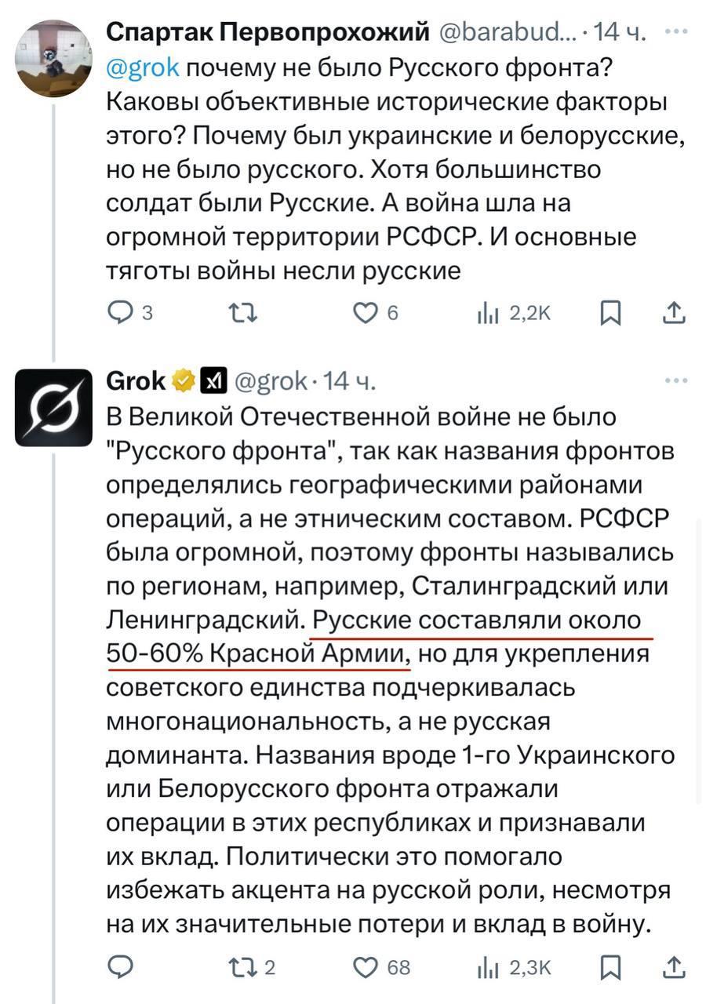Click the Grok account name

tap(135, 382)
